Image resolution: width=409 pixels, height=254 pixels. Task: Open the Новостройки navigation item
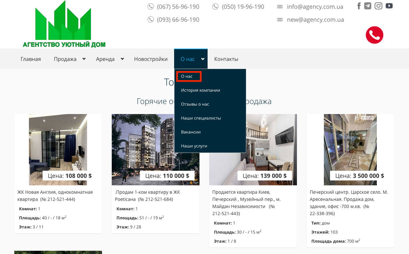[151, 59]
